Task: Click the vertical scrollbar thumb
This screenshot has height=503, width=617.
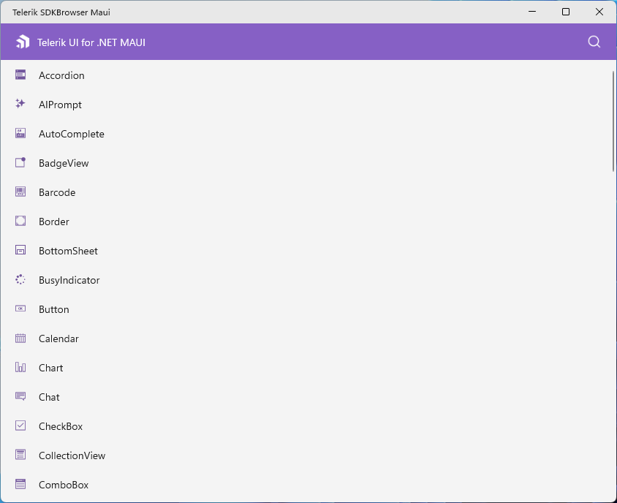Action: click(x=613, y=121)
